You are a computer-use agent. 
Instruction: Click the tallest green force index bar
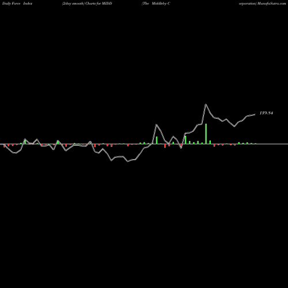coord(206,134)
